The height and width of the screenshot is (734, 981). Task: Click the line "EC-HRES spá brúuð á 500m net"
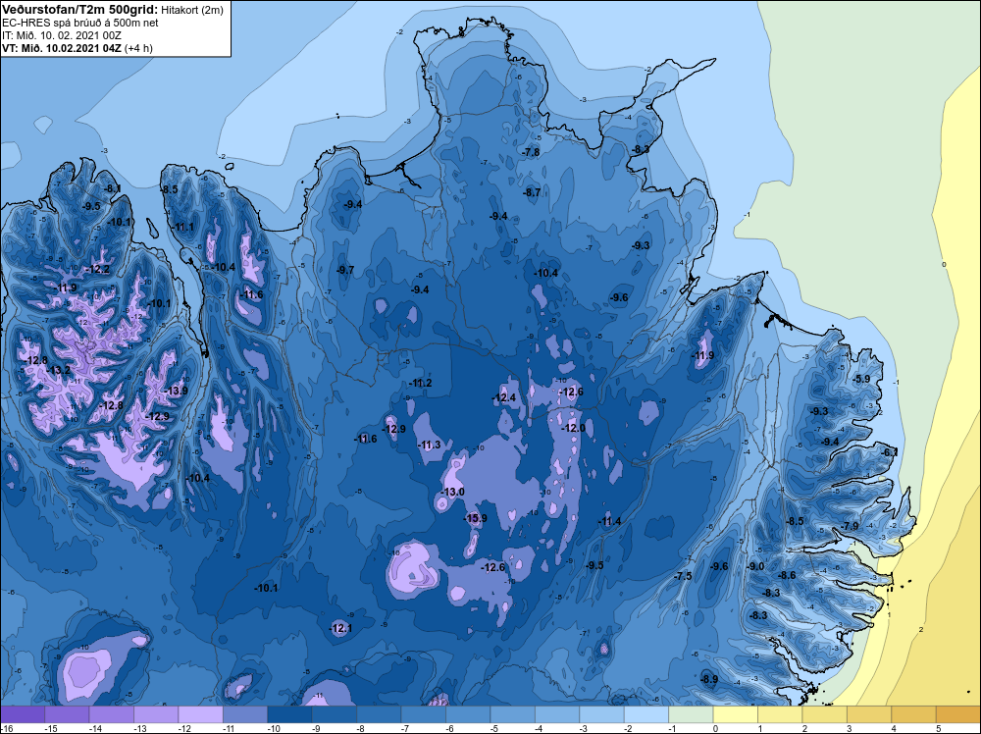point(80,23)
